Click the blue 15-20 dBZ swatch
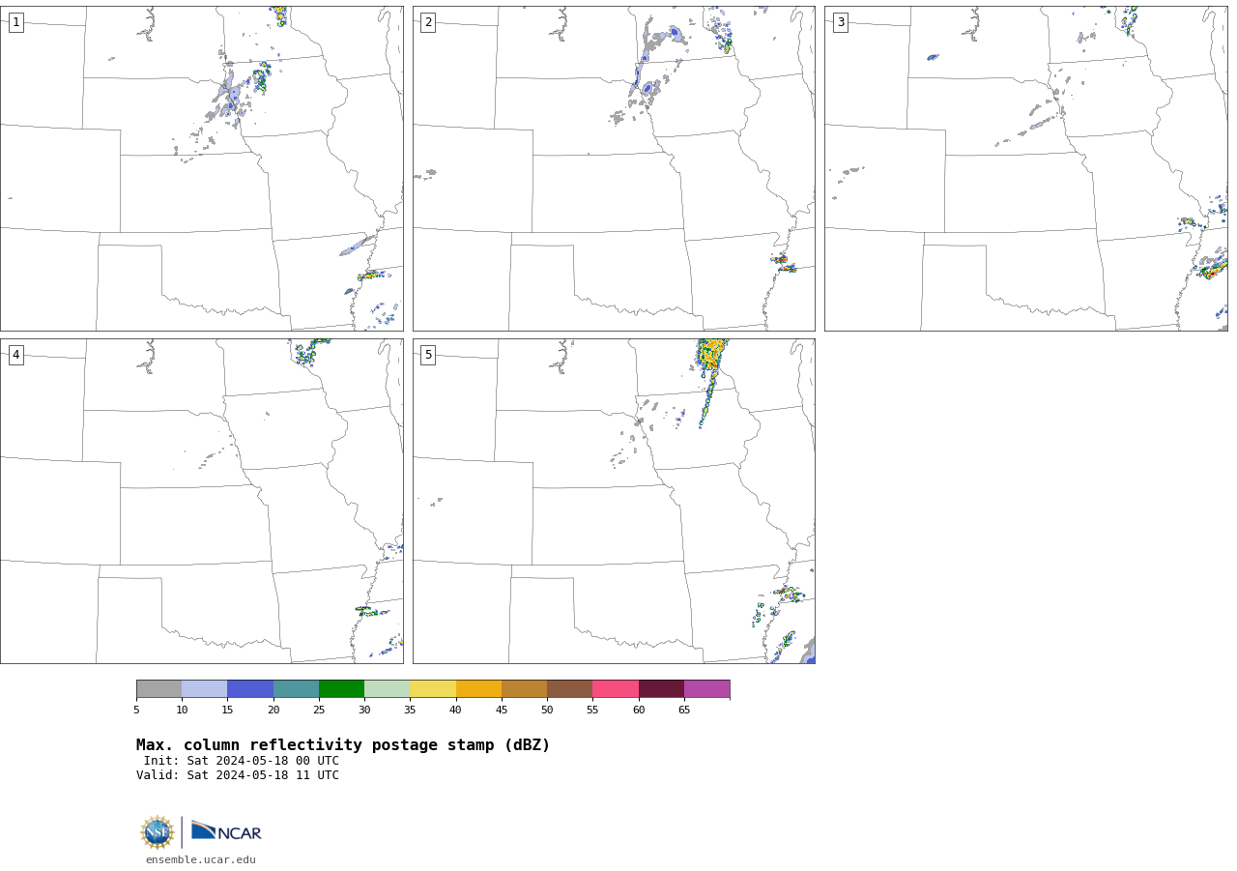This screenshot has width=1237, height=871. click(250, 689)
